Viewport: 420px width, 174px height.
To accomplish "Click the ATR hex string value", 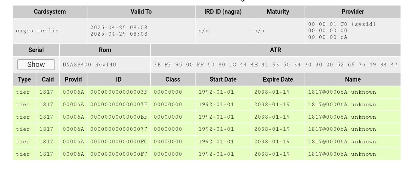I will (275, 65).
